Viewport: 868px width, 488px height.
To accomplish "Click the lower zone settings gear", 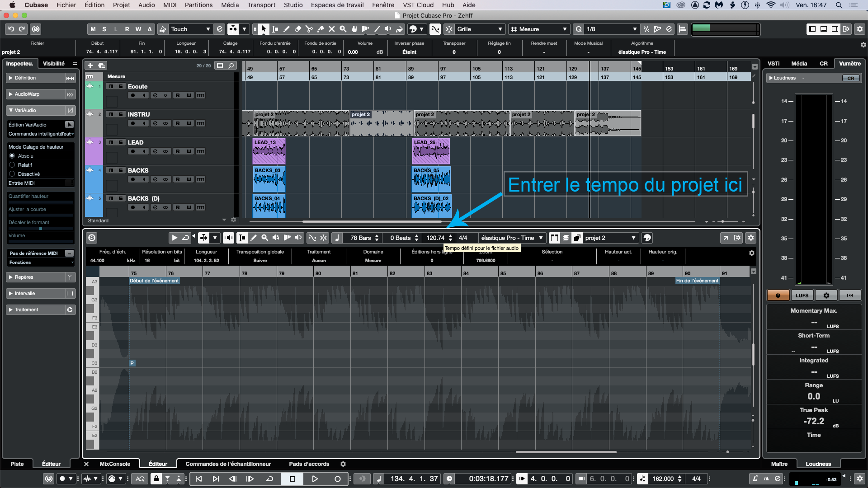I will pos(343,464).
